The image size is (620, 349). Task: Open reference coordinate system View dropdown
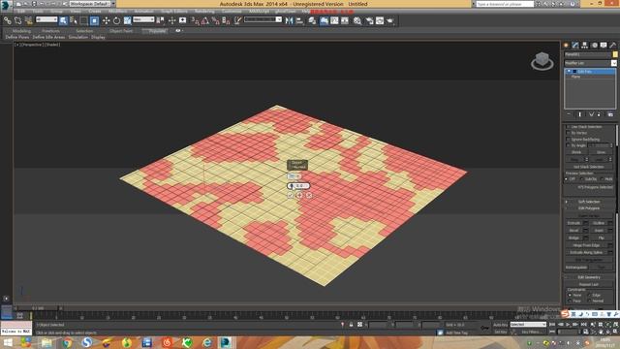point(143,19)
